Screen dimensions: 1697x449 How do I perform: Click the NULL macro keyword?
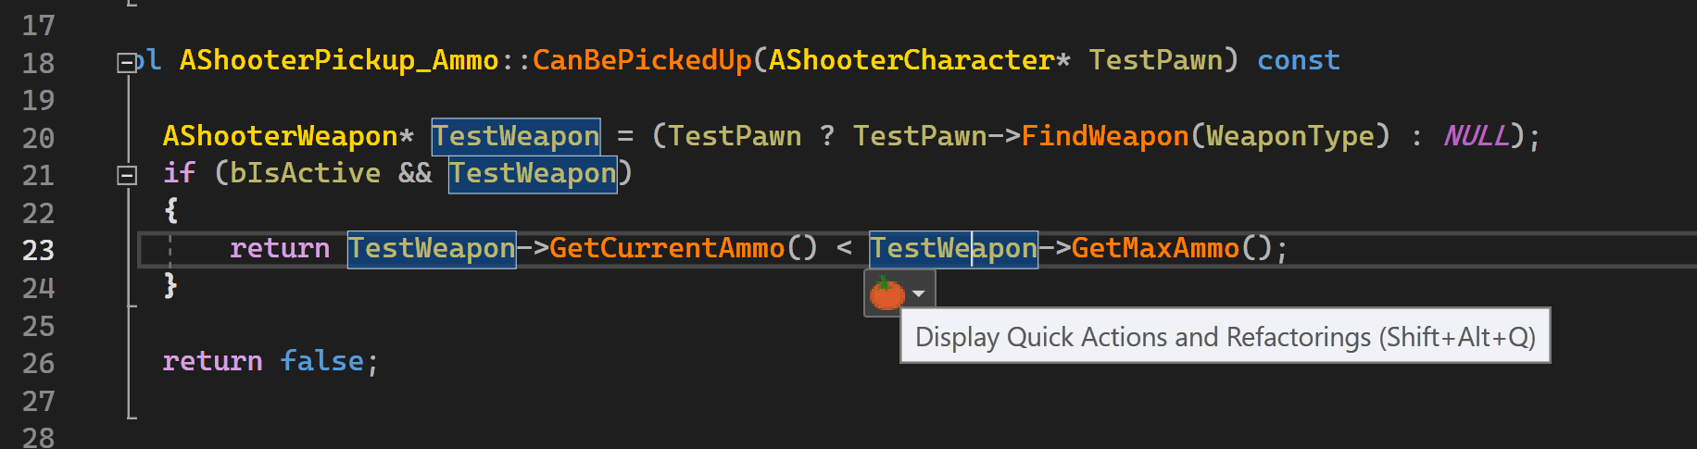coord(1476,137)
